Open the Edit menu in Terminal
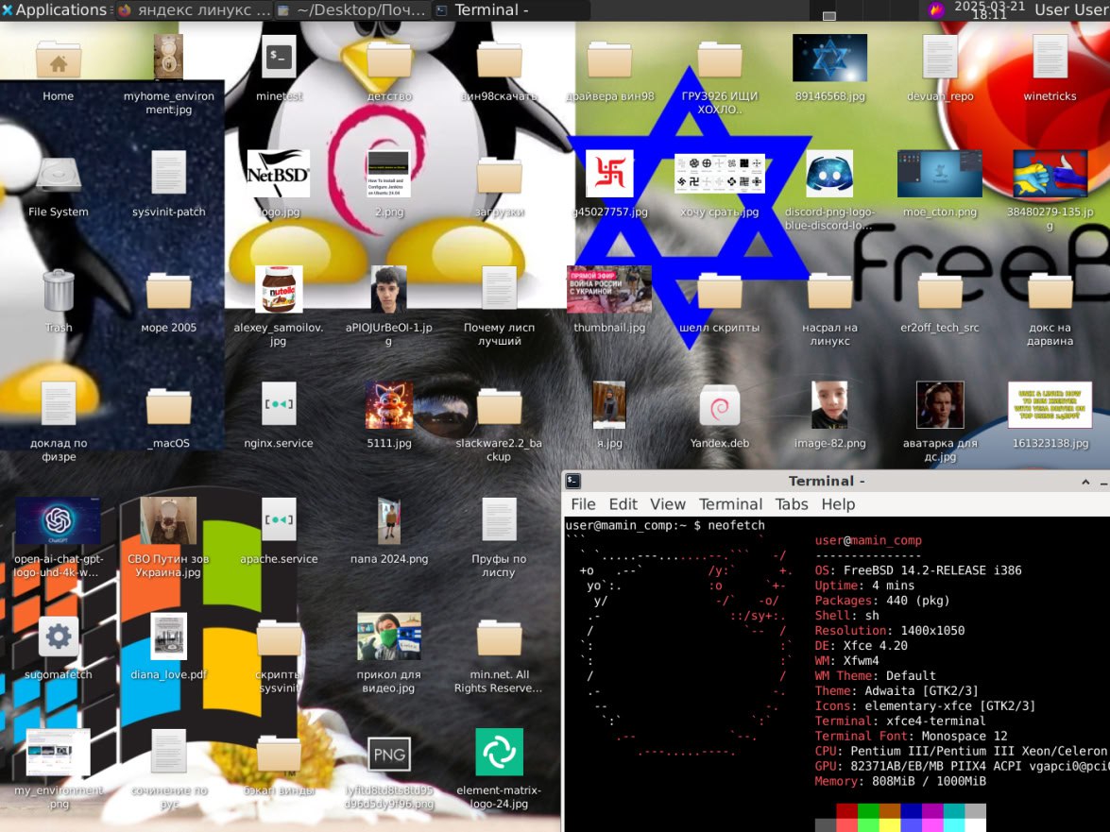1110x832 pixels. click(623, 504)
